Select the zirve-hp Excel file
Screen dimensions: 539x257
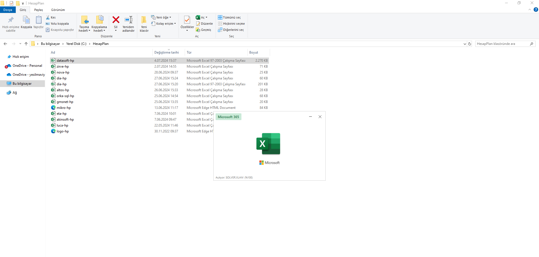point(63,66)
